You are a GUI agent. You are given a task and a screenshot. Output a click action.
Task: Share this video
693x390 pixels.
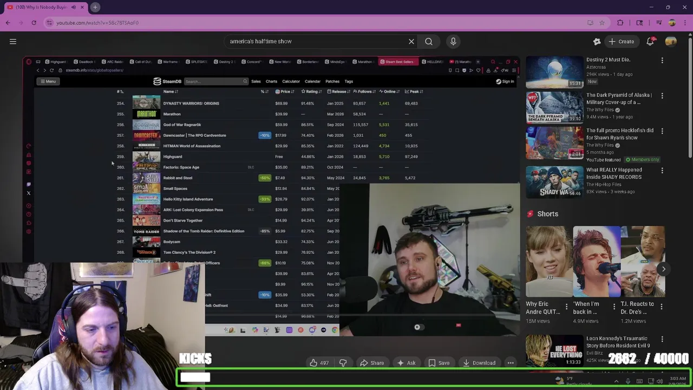click(372, 363)
